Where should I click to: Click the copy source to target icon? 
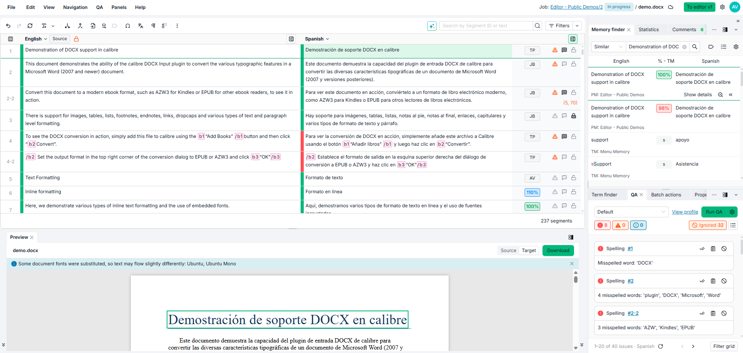pyautogui.click(x=93, y=26)
